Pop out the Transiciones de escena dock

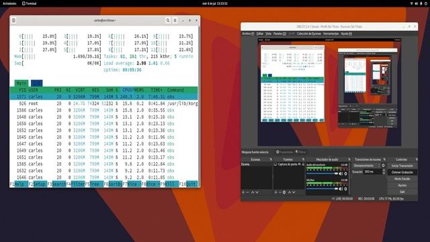pos(384,159)
